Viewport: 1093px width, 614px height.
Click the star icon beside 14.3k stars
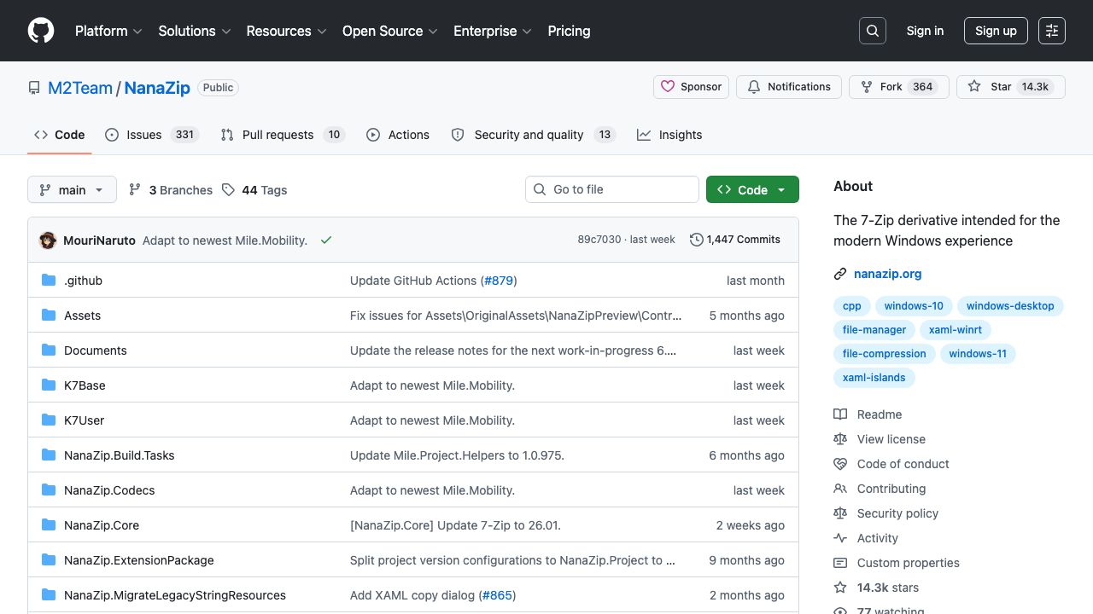click(x=840, y=588)
